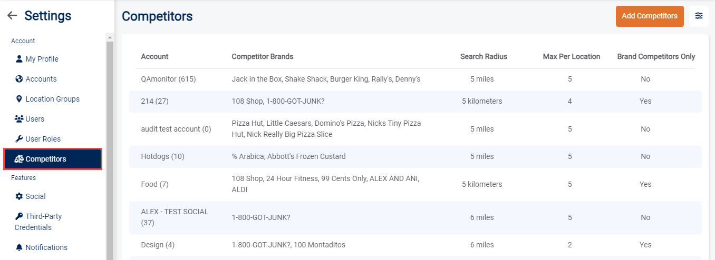This screenshot has height=260, width=715.
Task: Click the Users group icon
Action: point(19,119)
